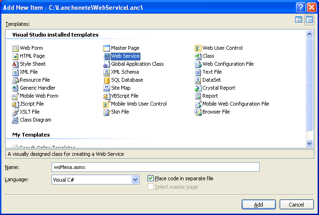Select the JScript File icon
This screenshot has height=215, width=319.
[x=15, y=104]
